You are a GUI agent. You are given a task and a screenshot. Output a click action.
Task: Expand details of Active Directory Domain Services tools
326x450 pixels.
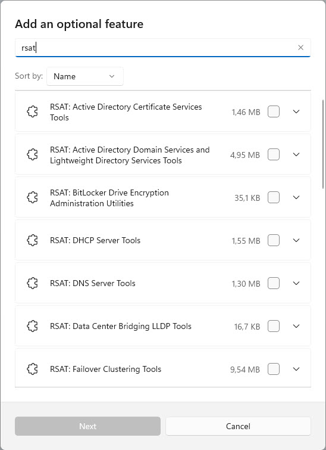[x=296, y=155]
